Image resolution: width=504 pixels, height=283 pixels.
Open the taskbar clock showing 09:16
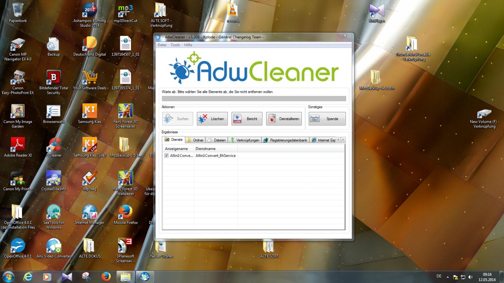point(487,277)
